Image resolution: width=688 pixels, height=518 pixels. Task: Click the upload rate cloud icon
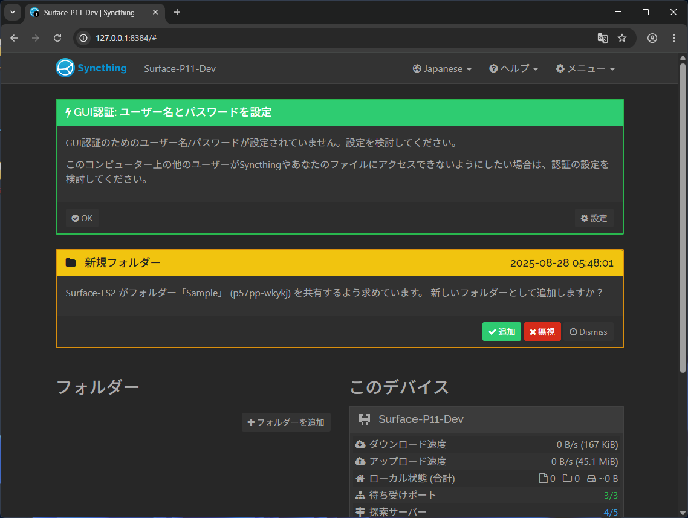(360, 461)
